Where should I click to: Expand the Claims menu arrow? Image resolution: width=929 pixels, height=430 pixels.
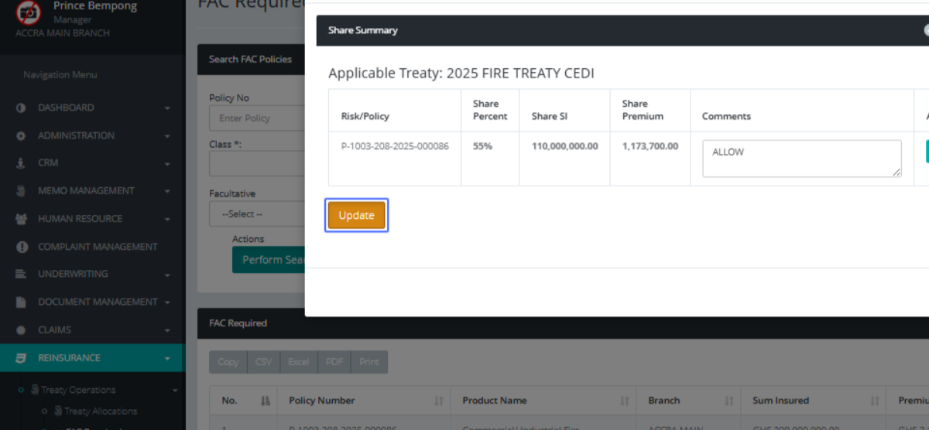coord(167,330)
